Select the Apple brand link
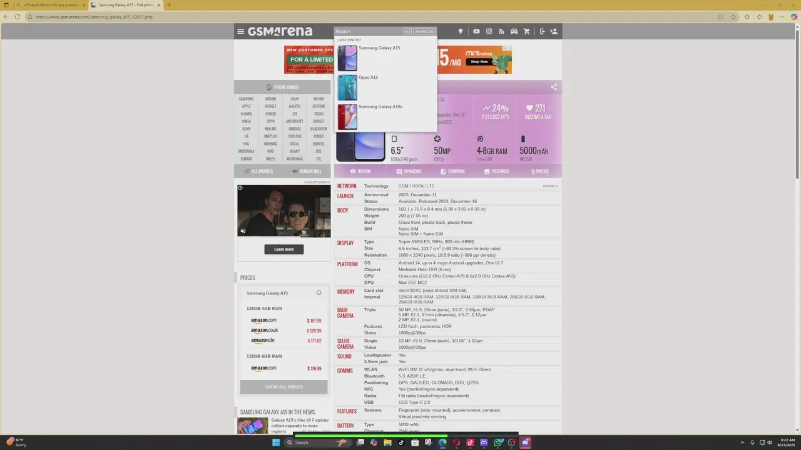 246,106
